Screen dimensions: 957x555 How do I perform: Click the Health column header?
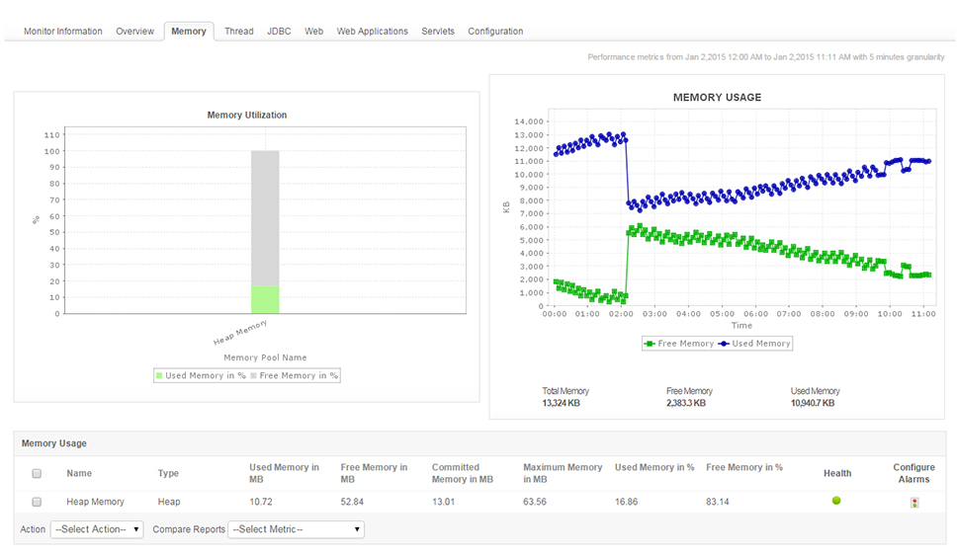pyautogui.click(x=836, y=473)
